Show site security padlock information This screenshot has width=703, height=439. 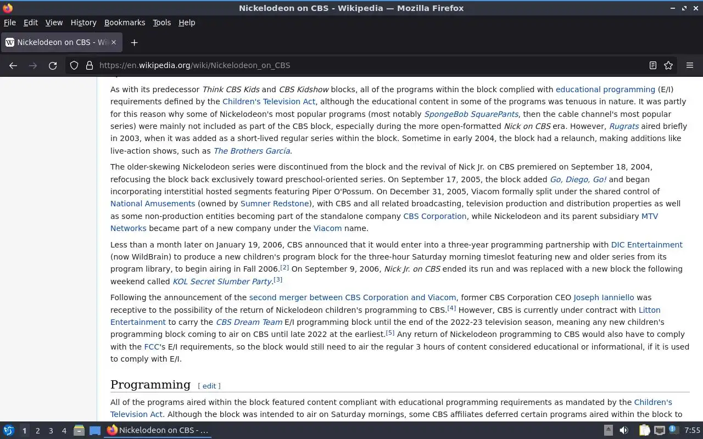point(90,65)
